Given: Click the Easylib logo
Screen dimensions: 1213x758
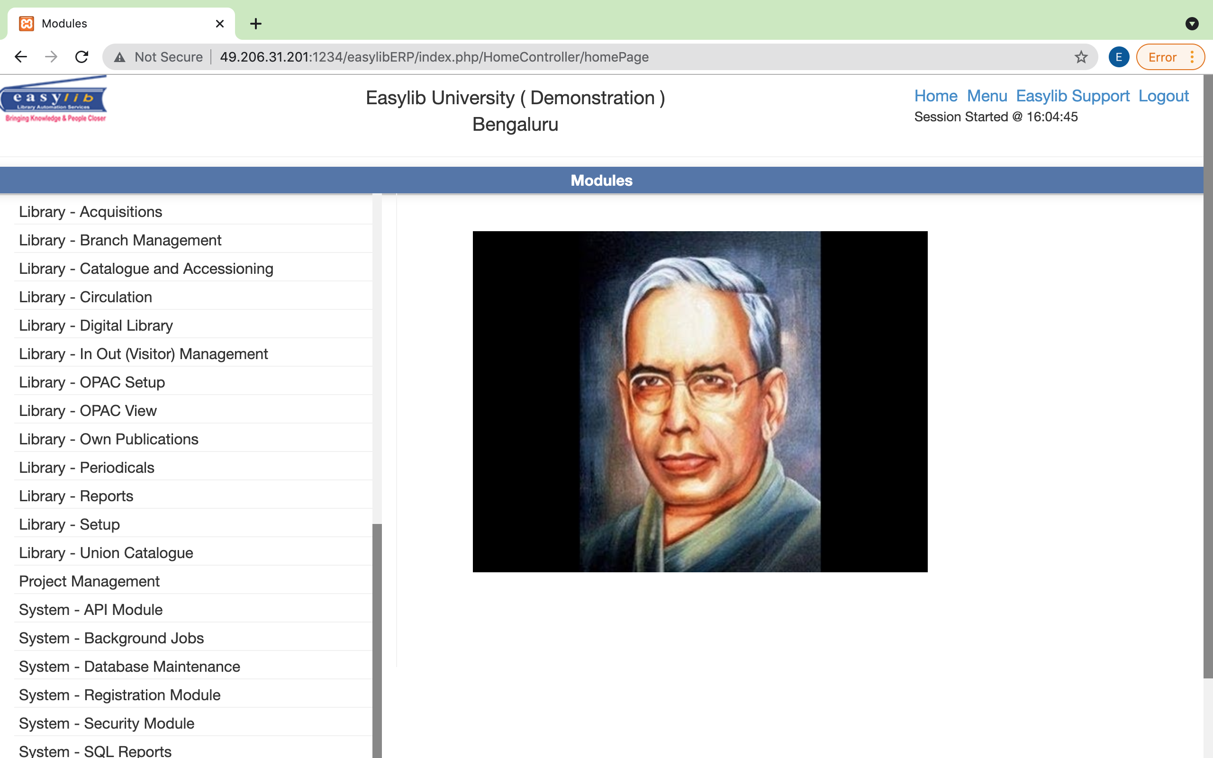Looking at the screenshot, I should coord(54,98).
